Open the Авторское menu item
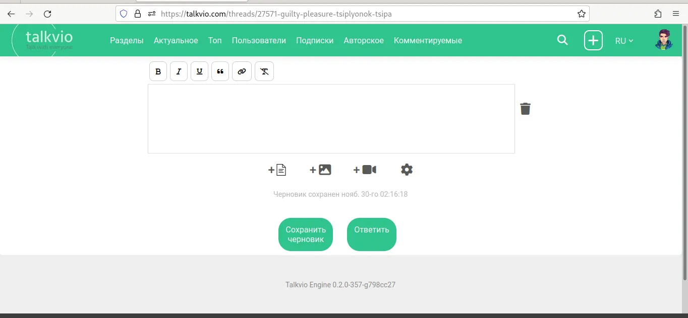 tap(364, 40)
